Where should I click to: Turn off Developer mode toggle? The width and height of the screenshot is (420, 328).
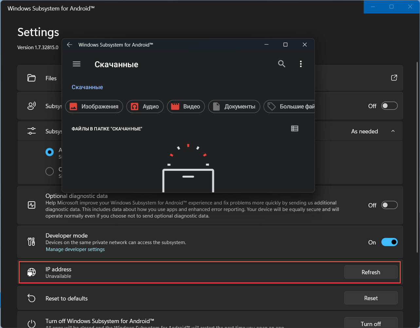tap(390, 242)
